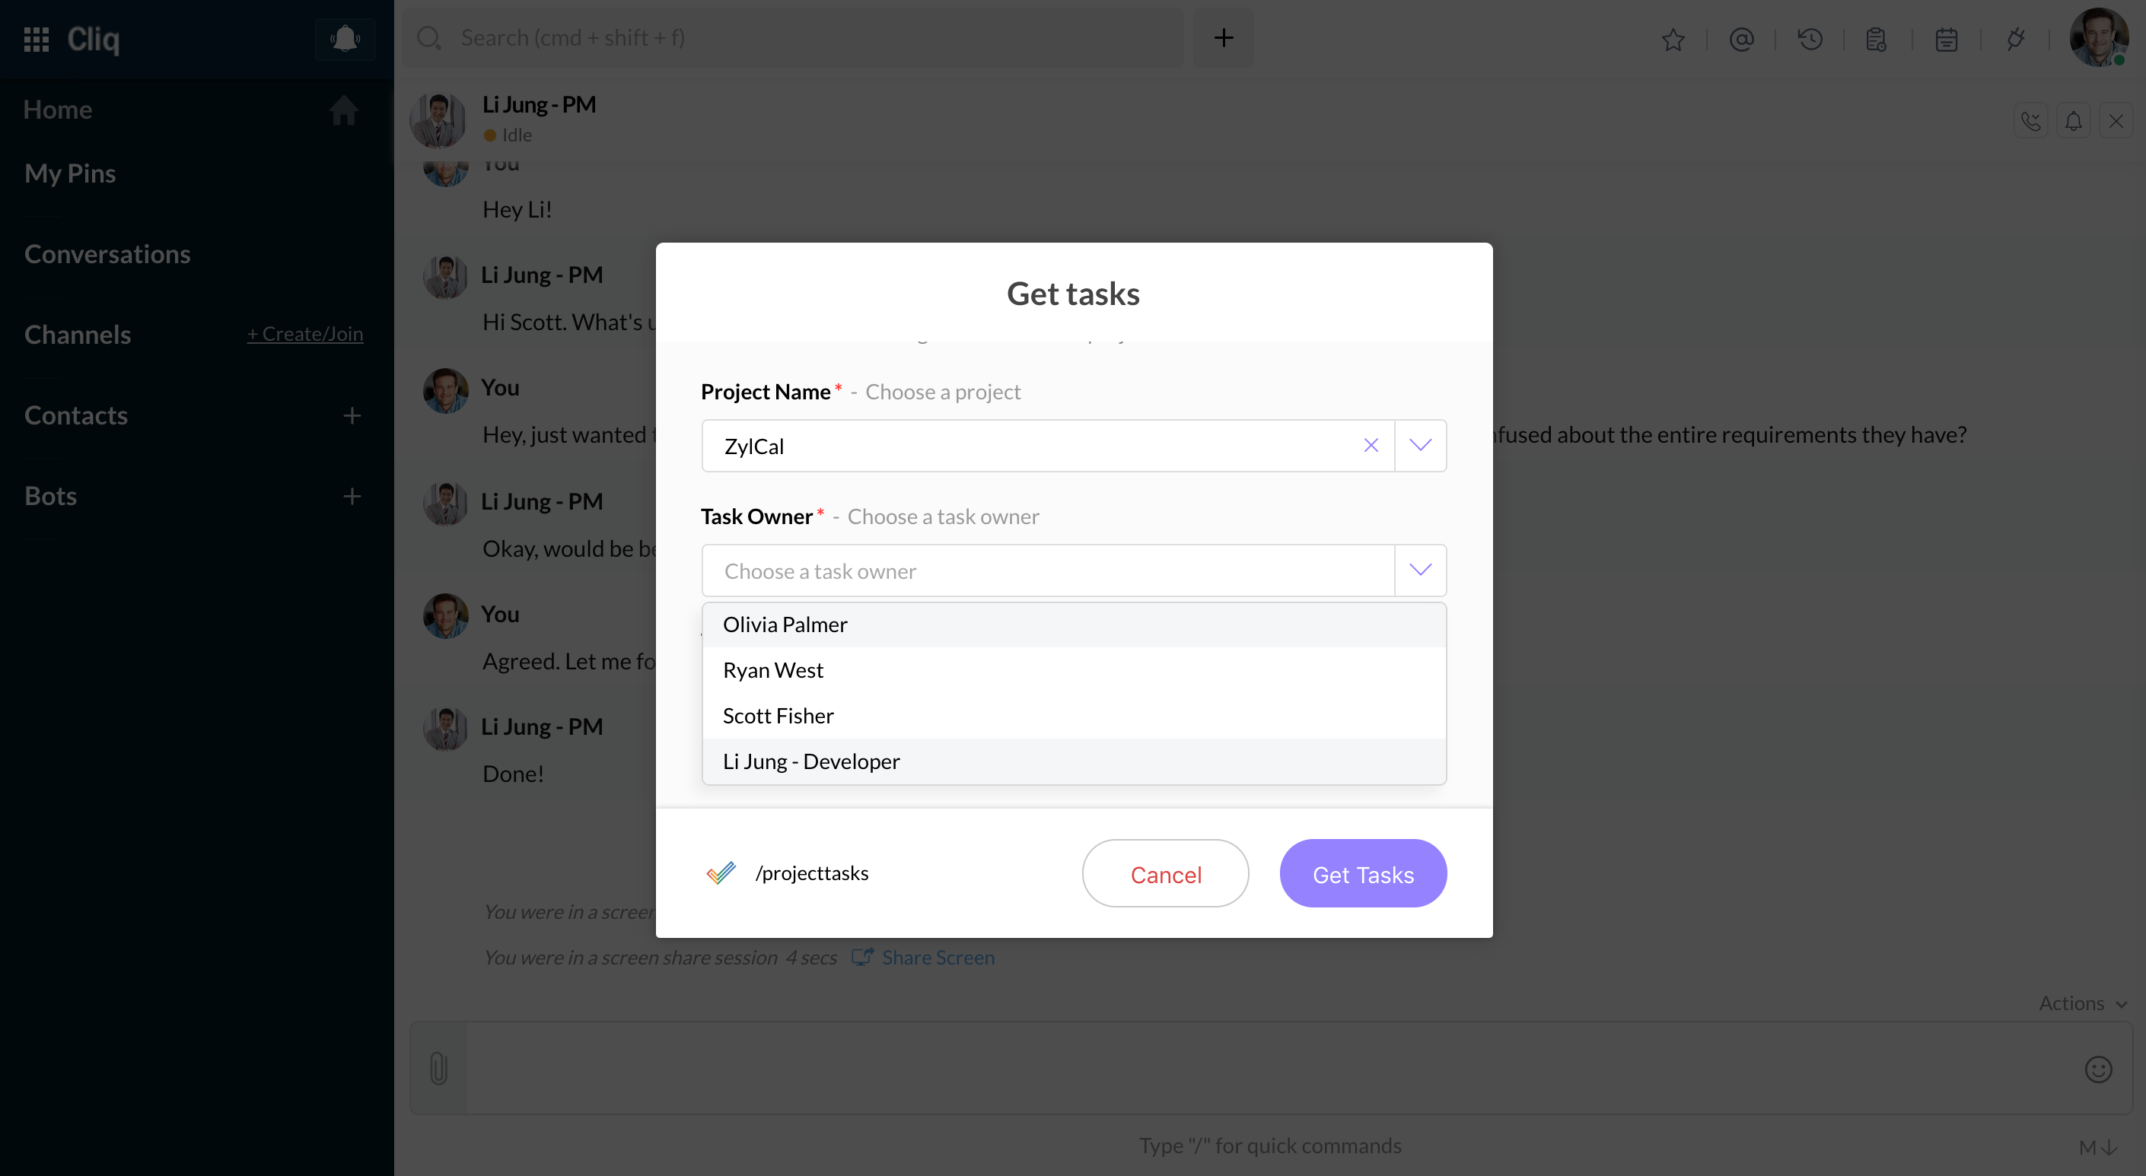The width and height of the screenshot is (2146, 1176).
Task: Add a new bot plus icon
Action: [x=352, y=497]
